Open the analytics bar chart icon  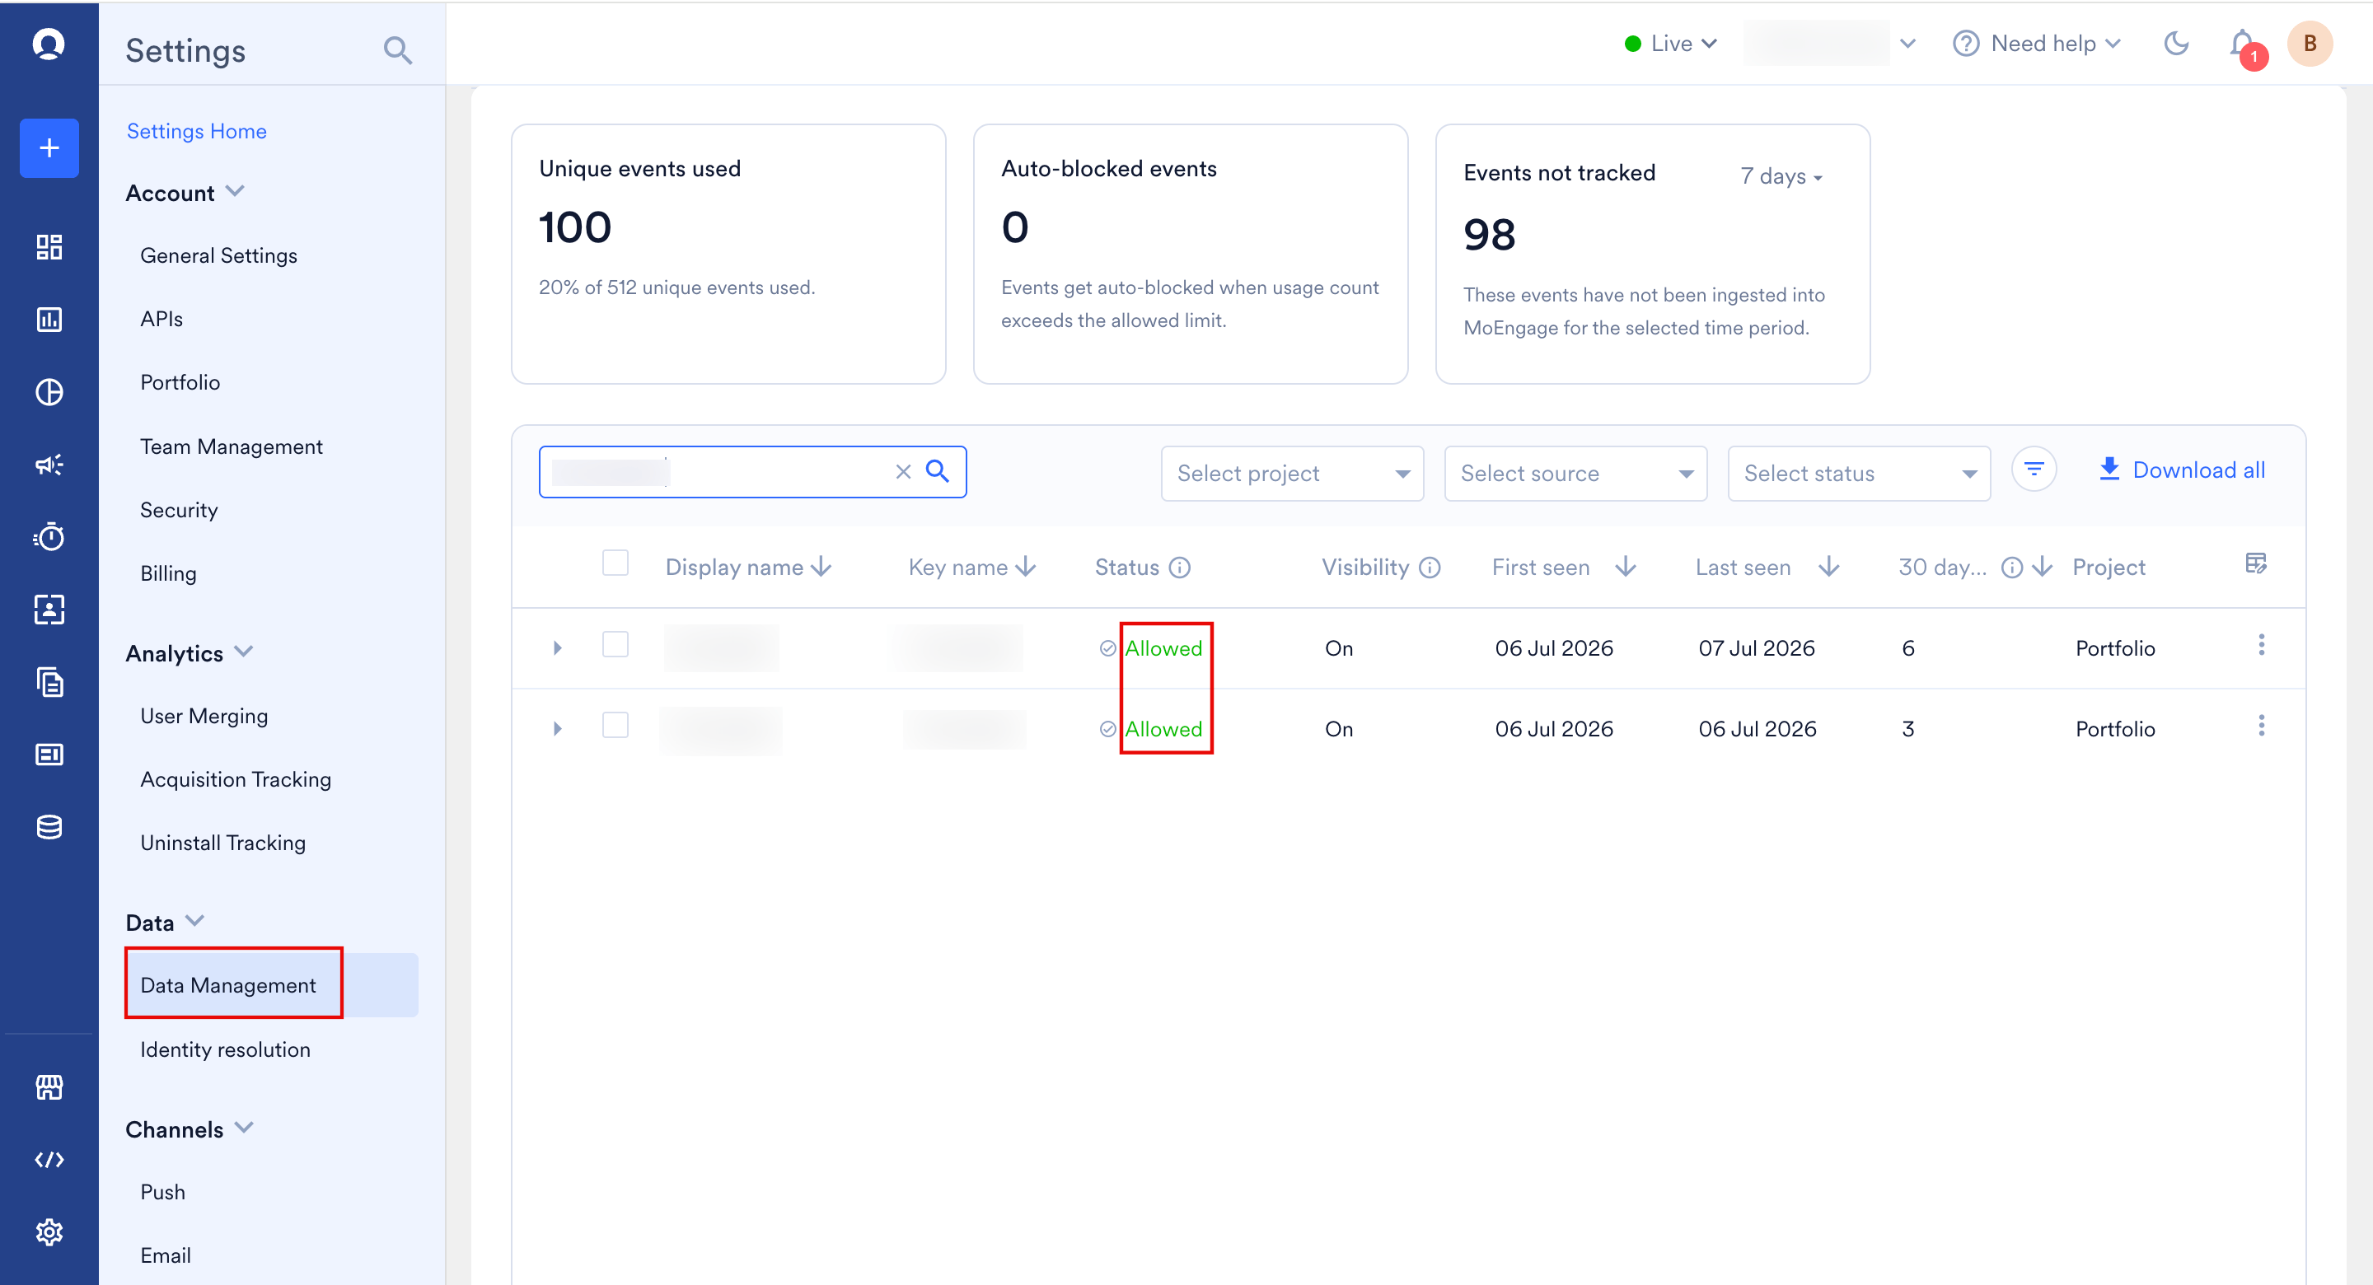tap(49, 320)
